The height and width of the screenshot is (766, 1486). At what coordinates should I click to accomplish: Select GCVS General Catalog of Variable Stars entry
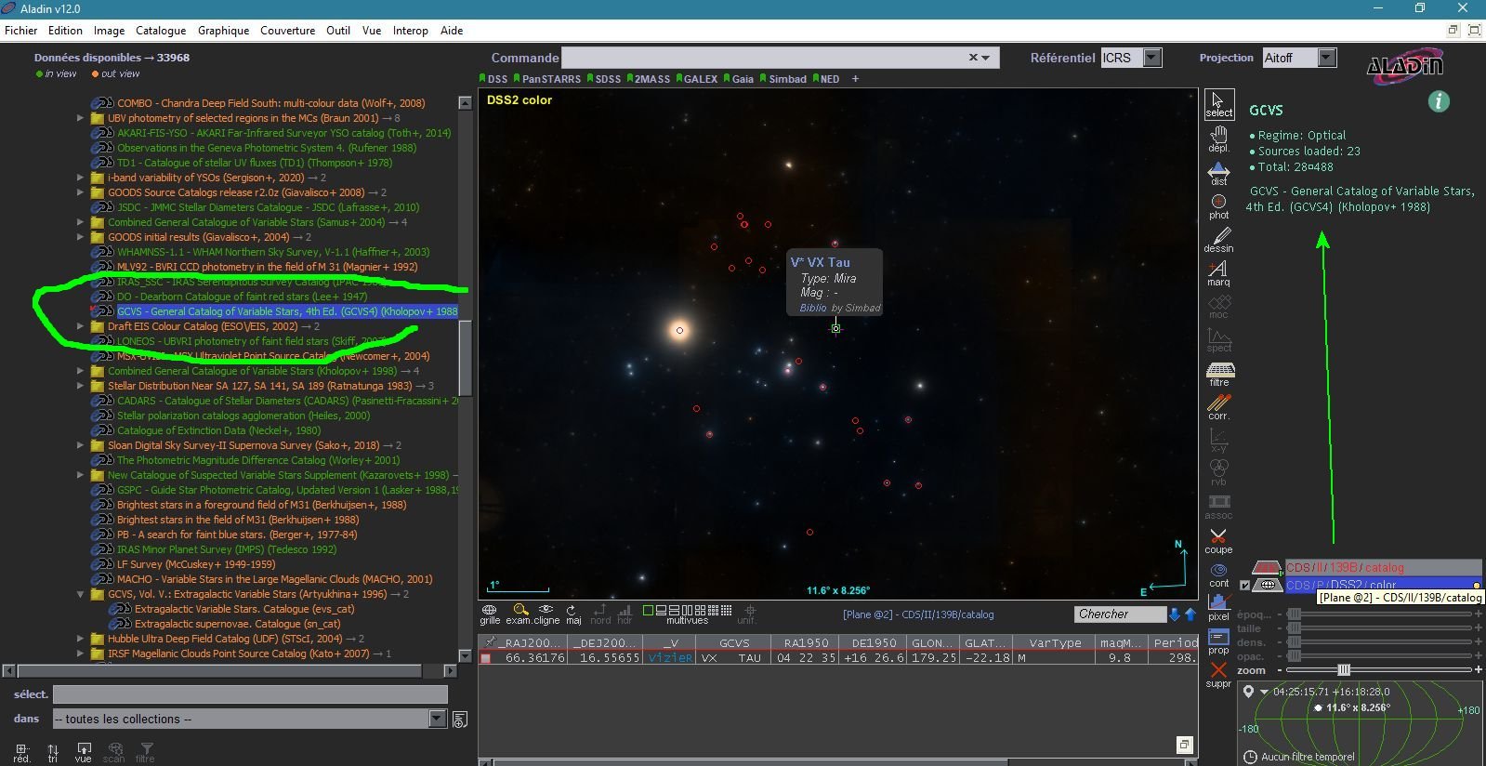pyautogui.click(x=286, y=311)
